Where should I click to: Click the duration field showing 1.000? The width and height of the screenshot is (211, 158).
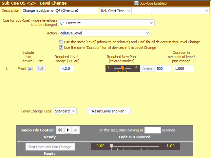pos(183,69)
